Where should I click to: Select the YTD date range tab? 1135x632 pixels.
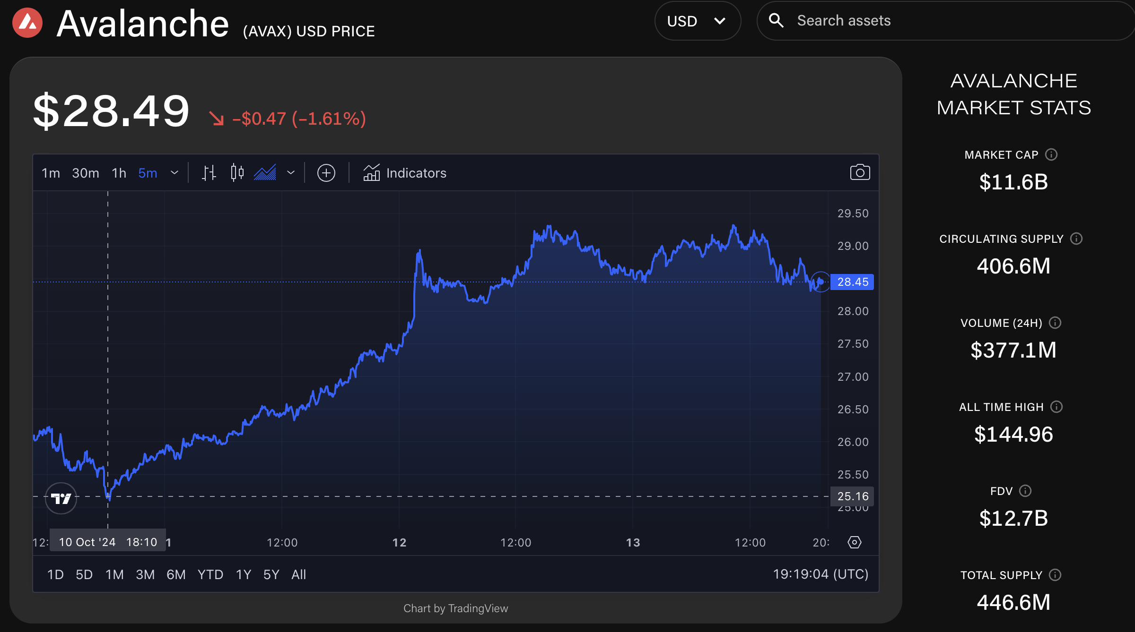[x=210, y=574]
